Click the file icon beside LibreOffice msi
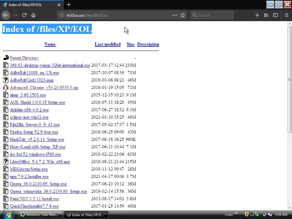This screenshot has height=219, width=292. [x=6, y=161]
